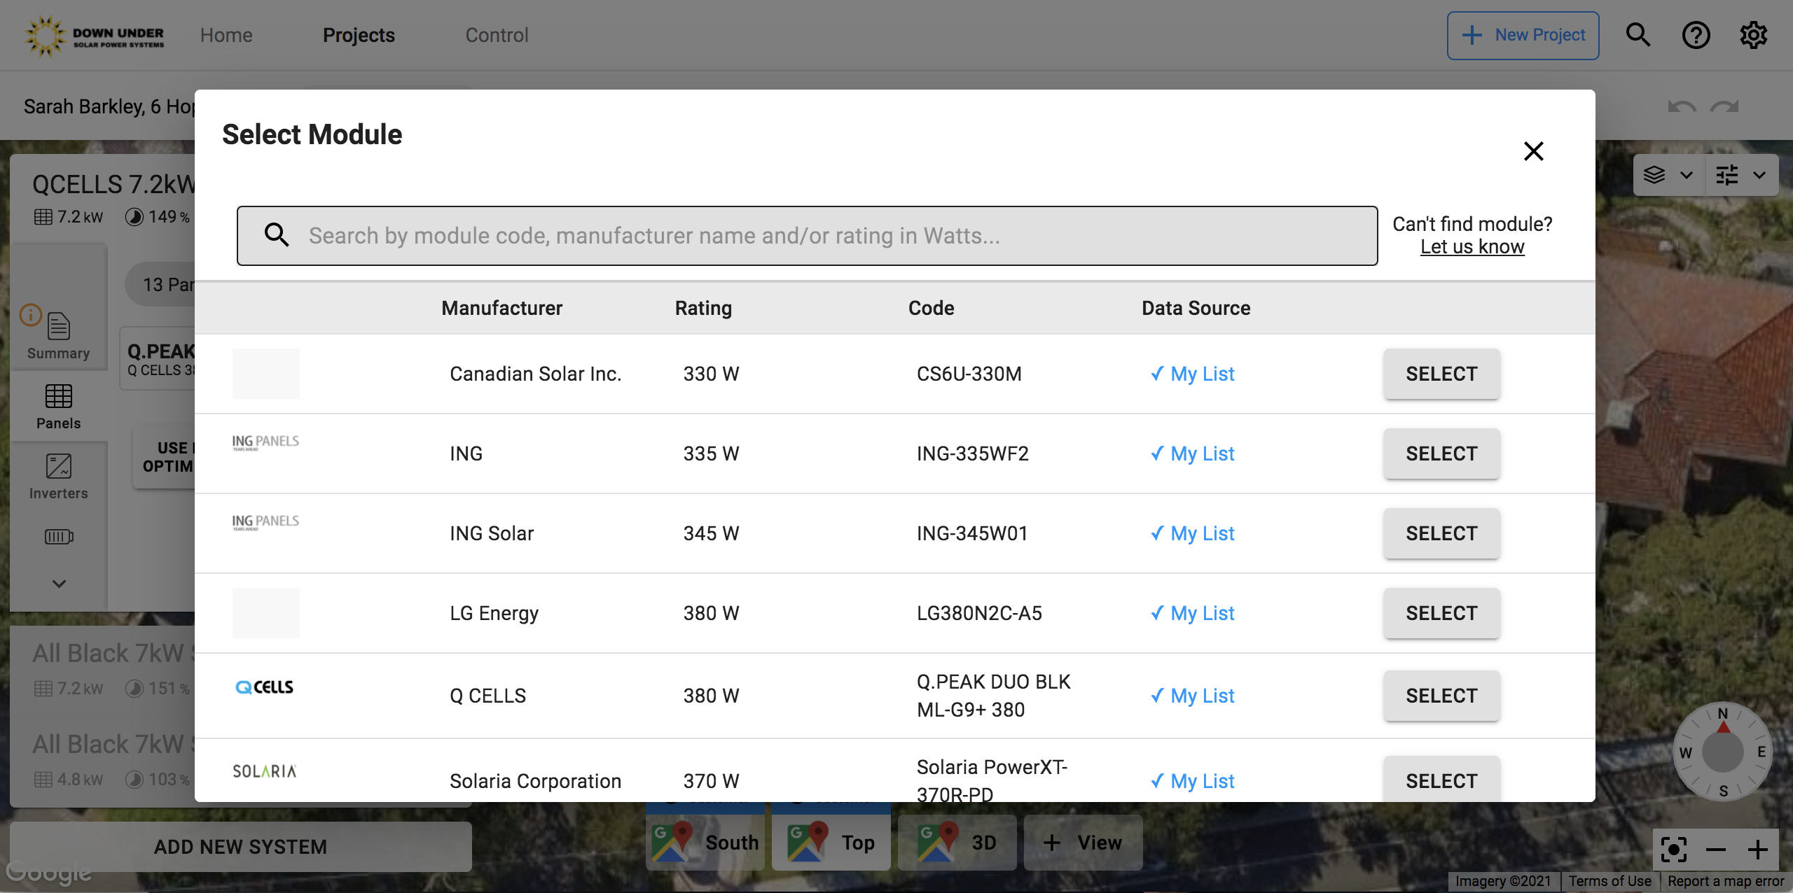The image size is (1793, 893).
Task: Click the module search input field
Action: coord(807,236)
